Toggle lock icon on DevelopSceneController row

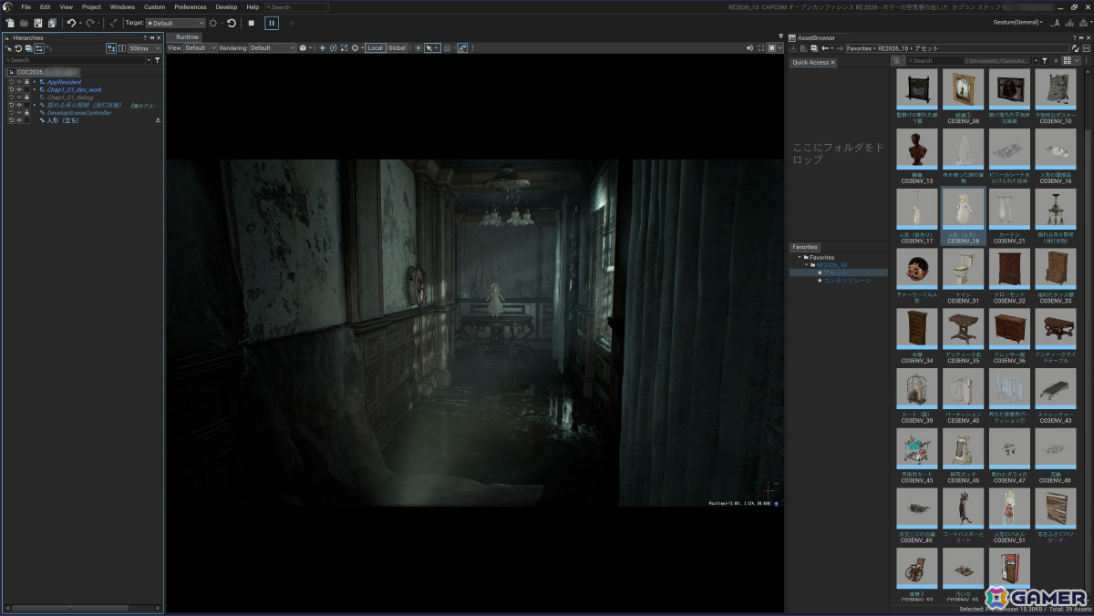pos(26,112)
